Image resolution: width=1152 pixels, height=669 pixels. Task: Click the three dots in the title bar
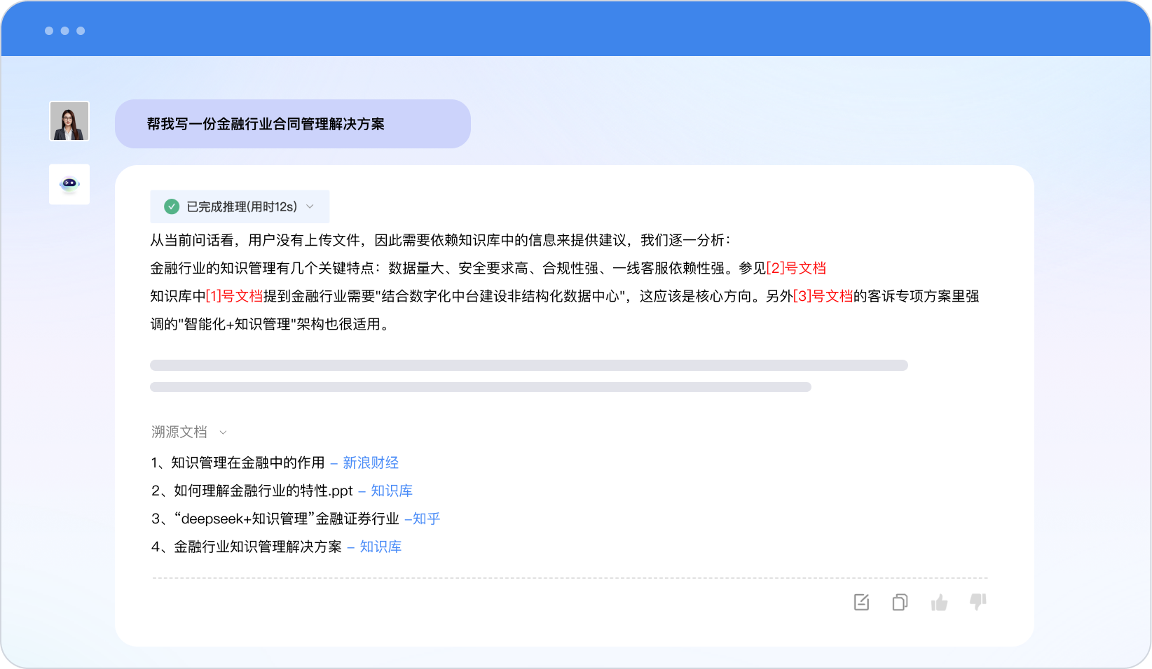64,31
